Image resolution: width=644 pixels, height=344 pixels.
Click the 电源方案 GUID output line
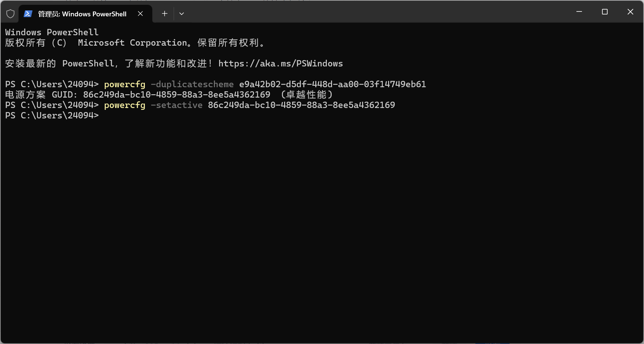coord(137,95)
